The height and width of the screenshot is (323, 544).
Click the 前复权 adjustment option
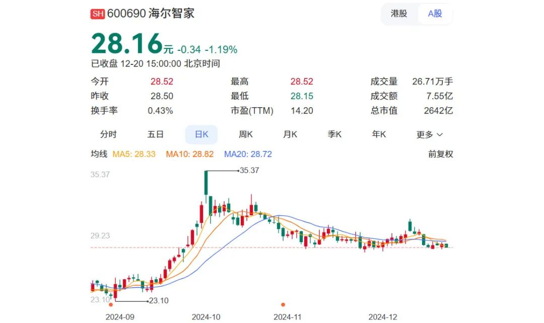click(x=441, y=154)
